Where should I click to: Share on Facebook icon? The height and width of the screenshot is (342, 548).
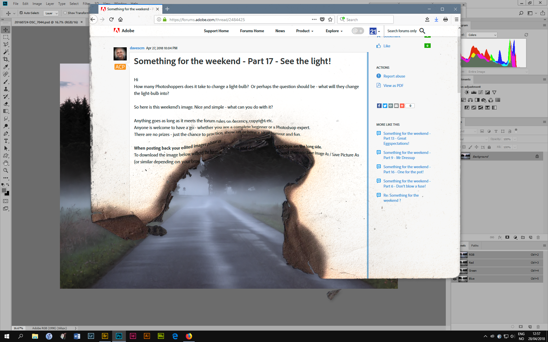[379, 106]
